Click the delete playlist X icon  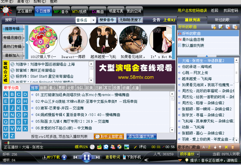(x=228, y=27)
